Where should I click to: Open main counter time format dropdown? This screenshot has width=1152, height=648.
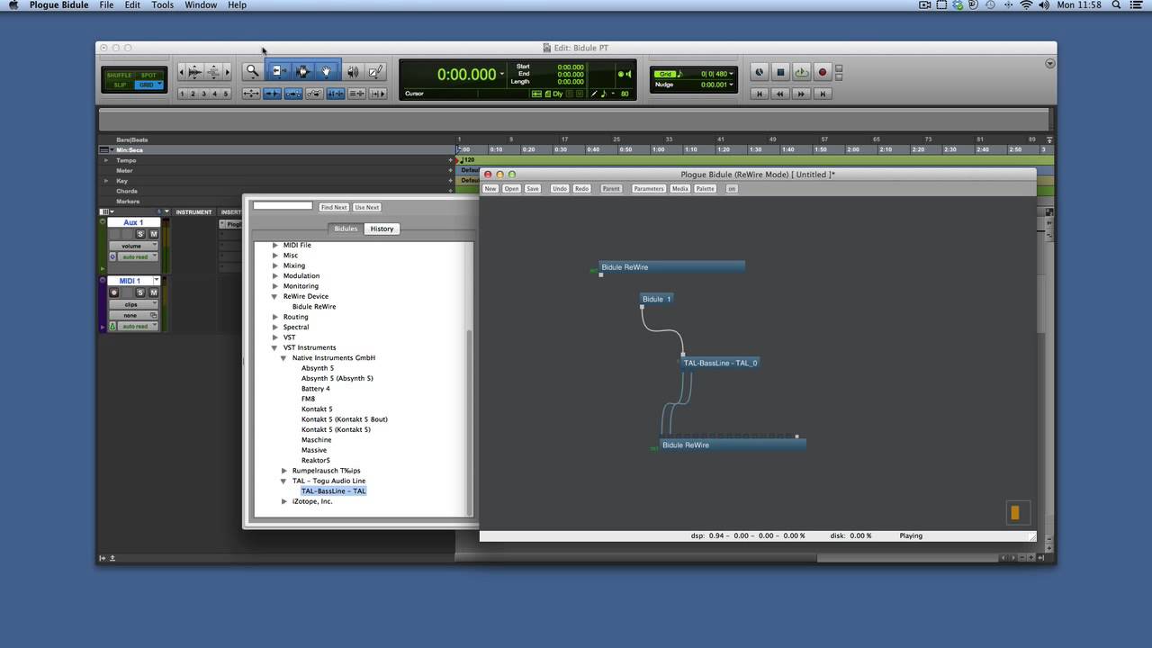pos(502,74)
